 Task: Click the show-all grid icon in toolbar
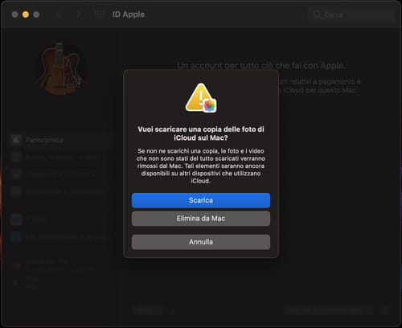tap(100, 14)
